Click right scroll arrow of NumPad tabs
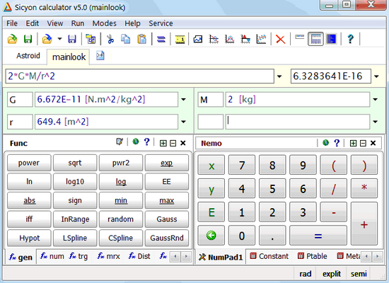 [x=378, y=256]
